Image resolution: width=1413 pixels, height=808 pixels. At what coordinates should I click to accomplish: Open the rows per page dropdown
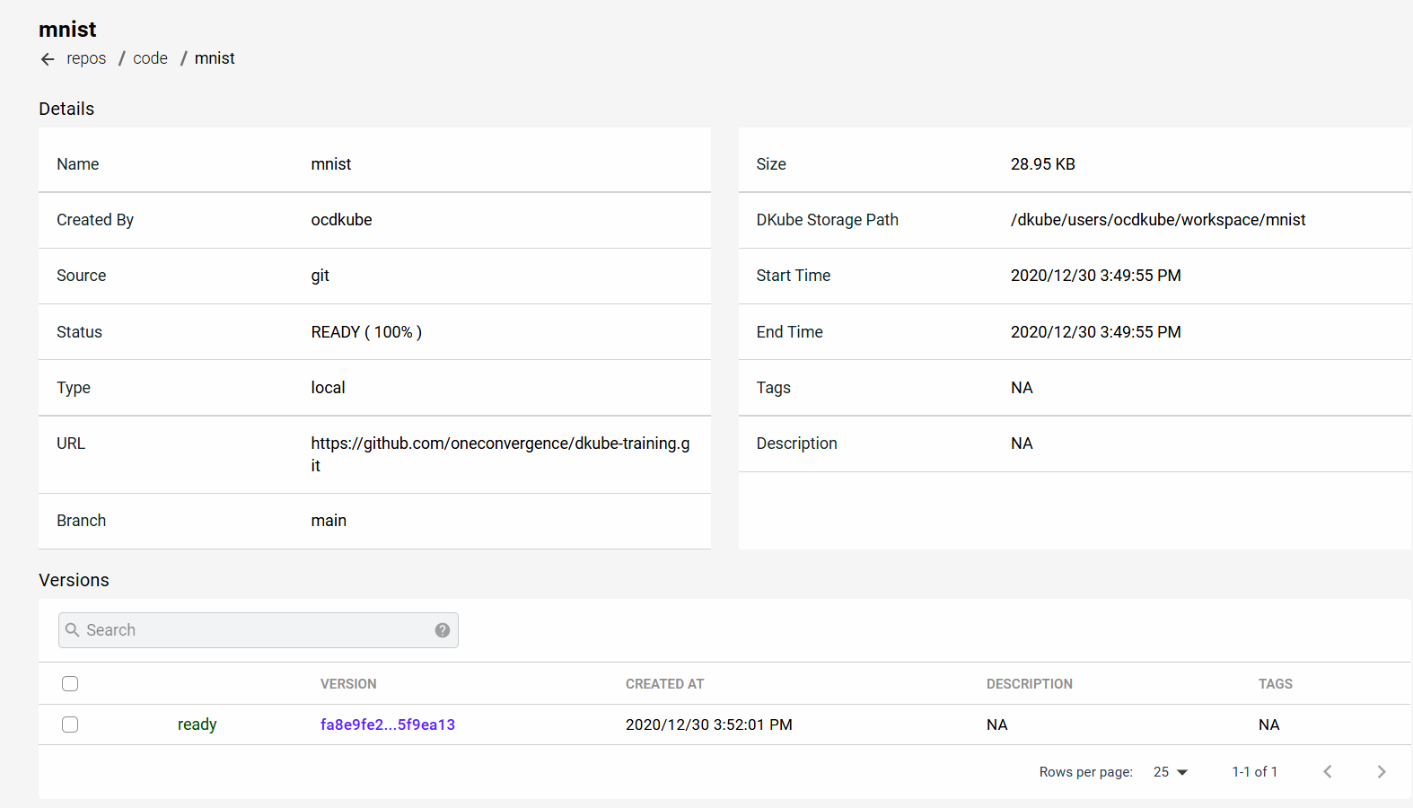[x=1171, y=772]
